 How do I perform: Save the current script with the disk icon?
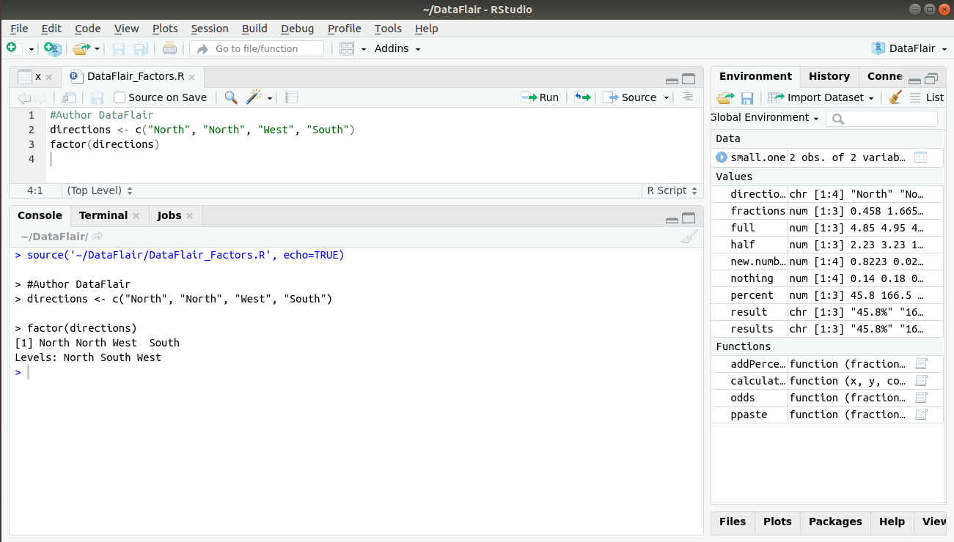click(98, 97)
